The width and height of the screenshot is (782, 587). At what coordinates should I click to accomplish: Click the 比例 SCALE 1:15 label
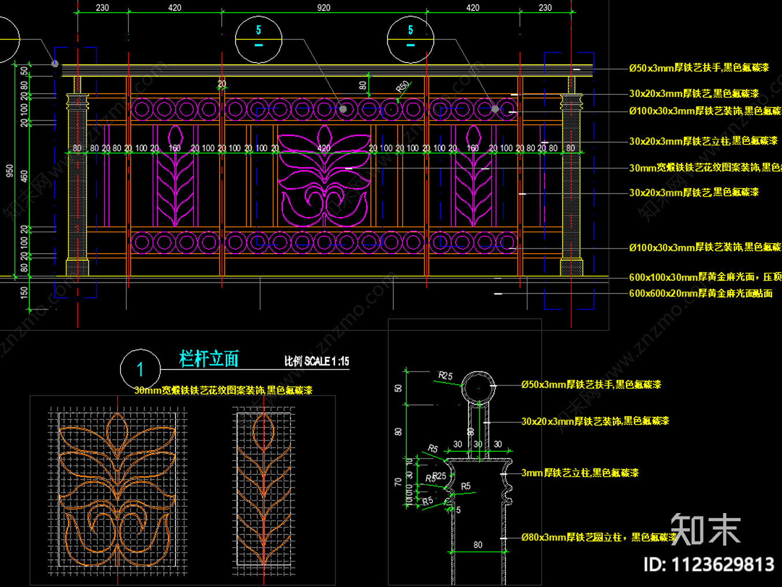pyautogui.click(x=316, y=361)
